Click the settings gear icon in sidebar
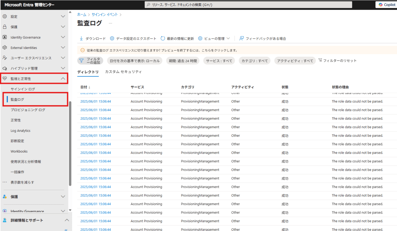 5,16
